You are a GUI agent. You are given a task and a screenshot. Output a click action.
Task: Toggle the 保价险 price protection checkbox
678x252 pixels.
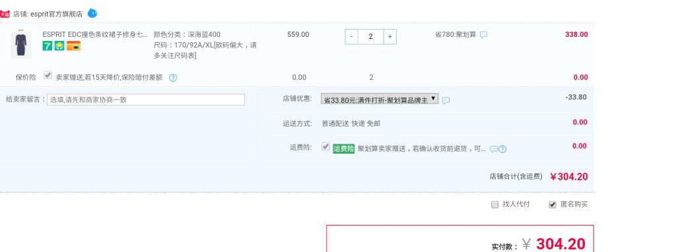tap(48, 76)
